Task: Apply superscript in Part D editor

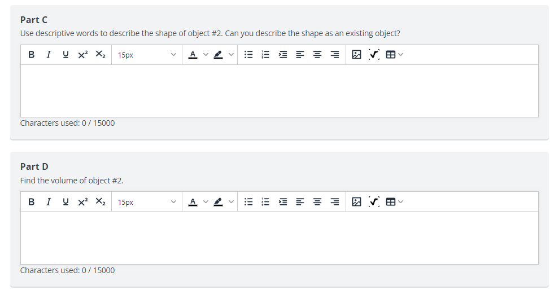Action: click(x=83, y=202)
